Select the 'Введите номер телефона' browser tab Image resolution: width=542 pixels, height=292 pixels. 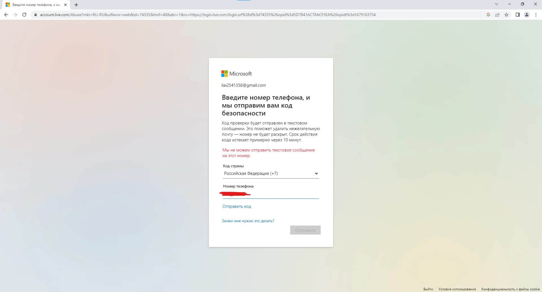coord(36,5)
